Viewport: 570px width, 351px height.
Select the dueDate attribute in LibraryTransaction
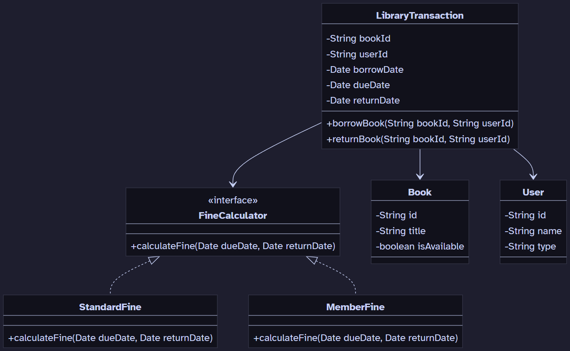358,85
